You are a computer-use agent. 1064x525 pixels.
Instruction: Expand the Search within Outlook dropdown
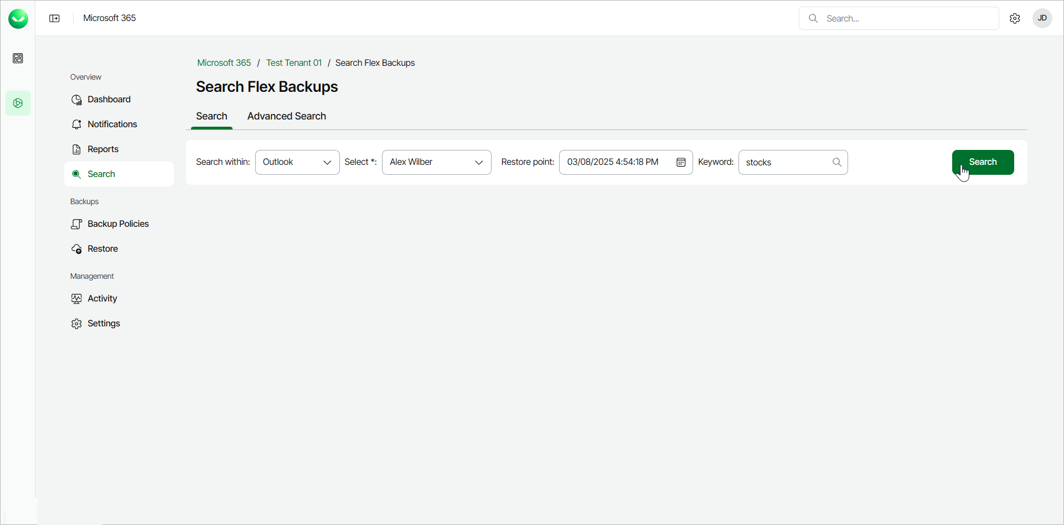click(297, 162)
